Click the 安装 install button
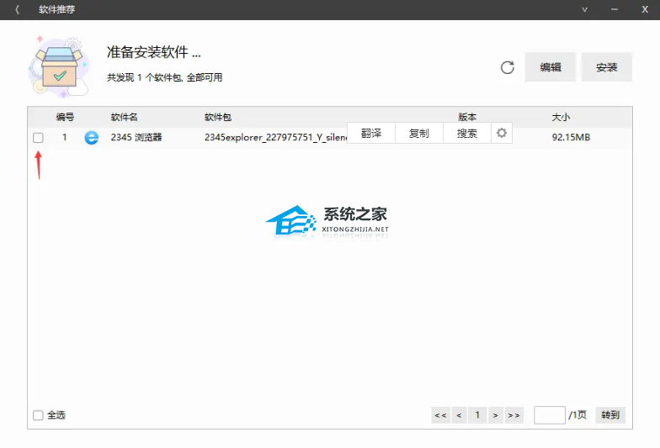The height and width of the screenshot is (448, 660). (x=606, y=67)
